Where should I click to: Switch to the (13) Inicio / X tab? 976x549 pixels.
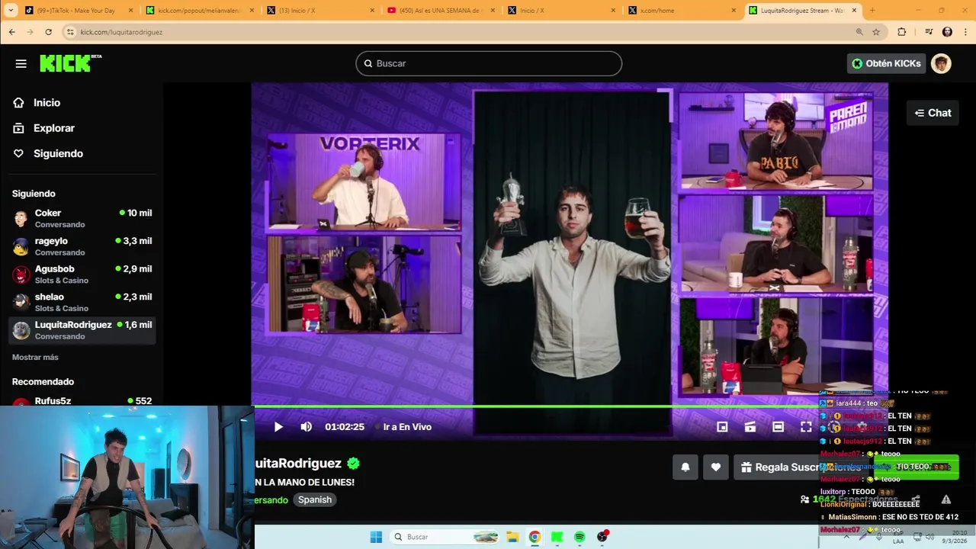[x=320, y=10]
